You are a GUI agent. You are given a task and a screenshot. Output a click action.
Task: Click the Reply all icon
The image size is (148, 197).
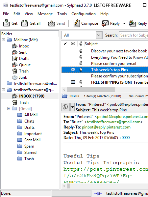pos(133,23)
